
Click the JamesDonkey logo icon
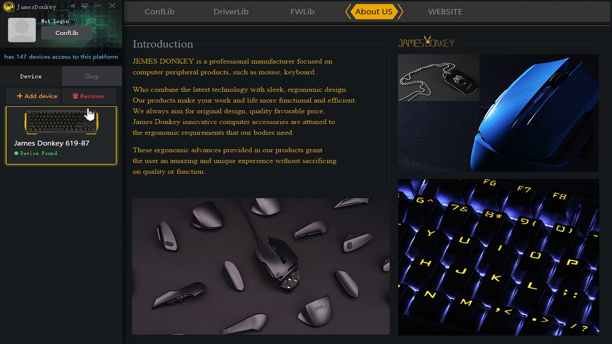[8, 7]
